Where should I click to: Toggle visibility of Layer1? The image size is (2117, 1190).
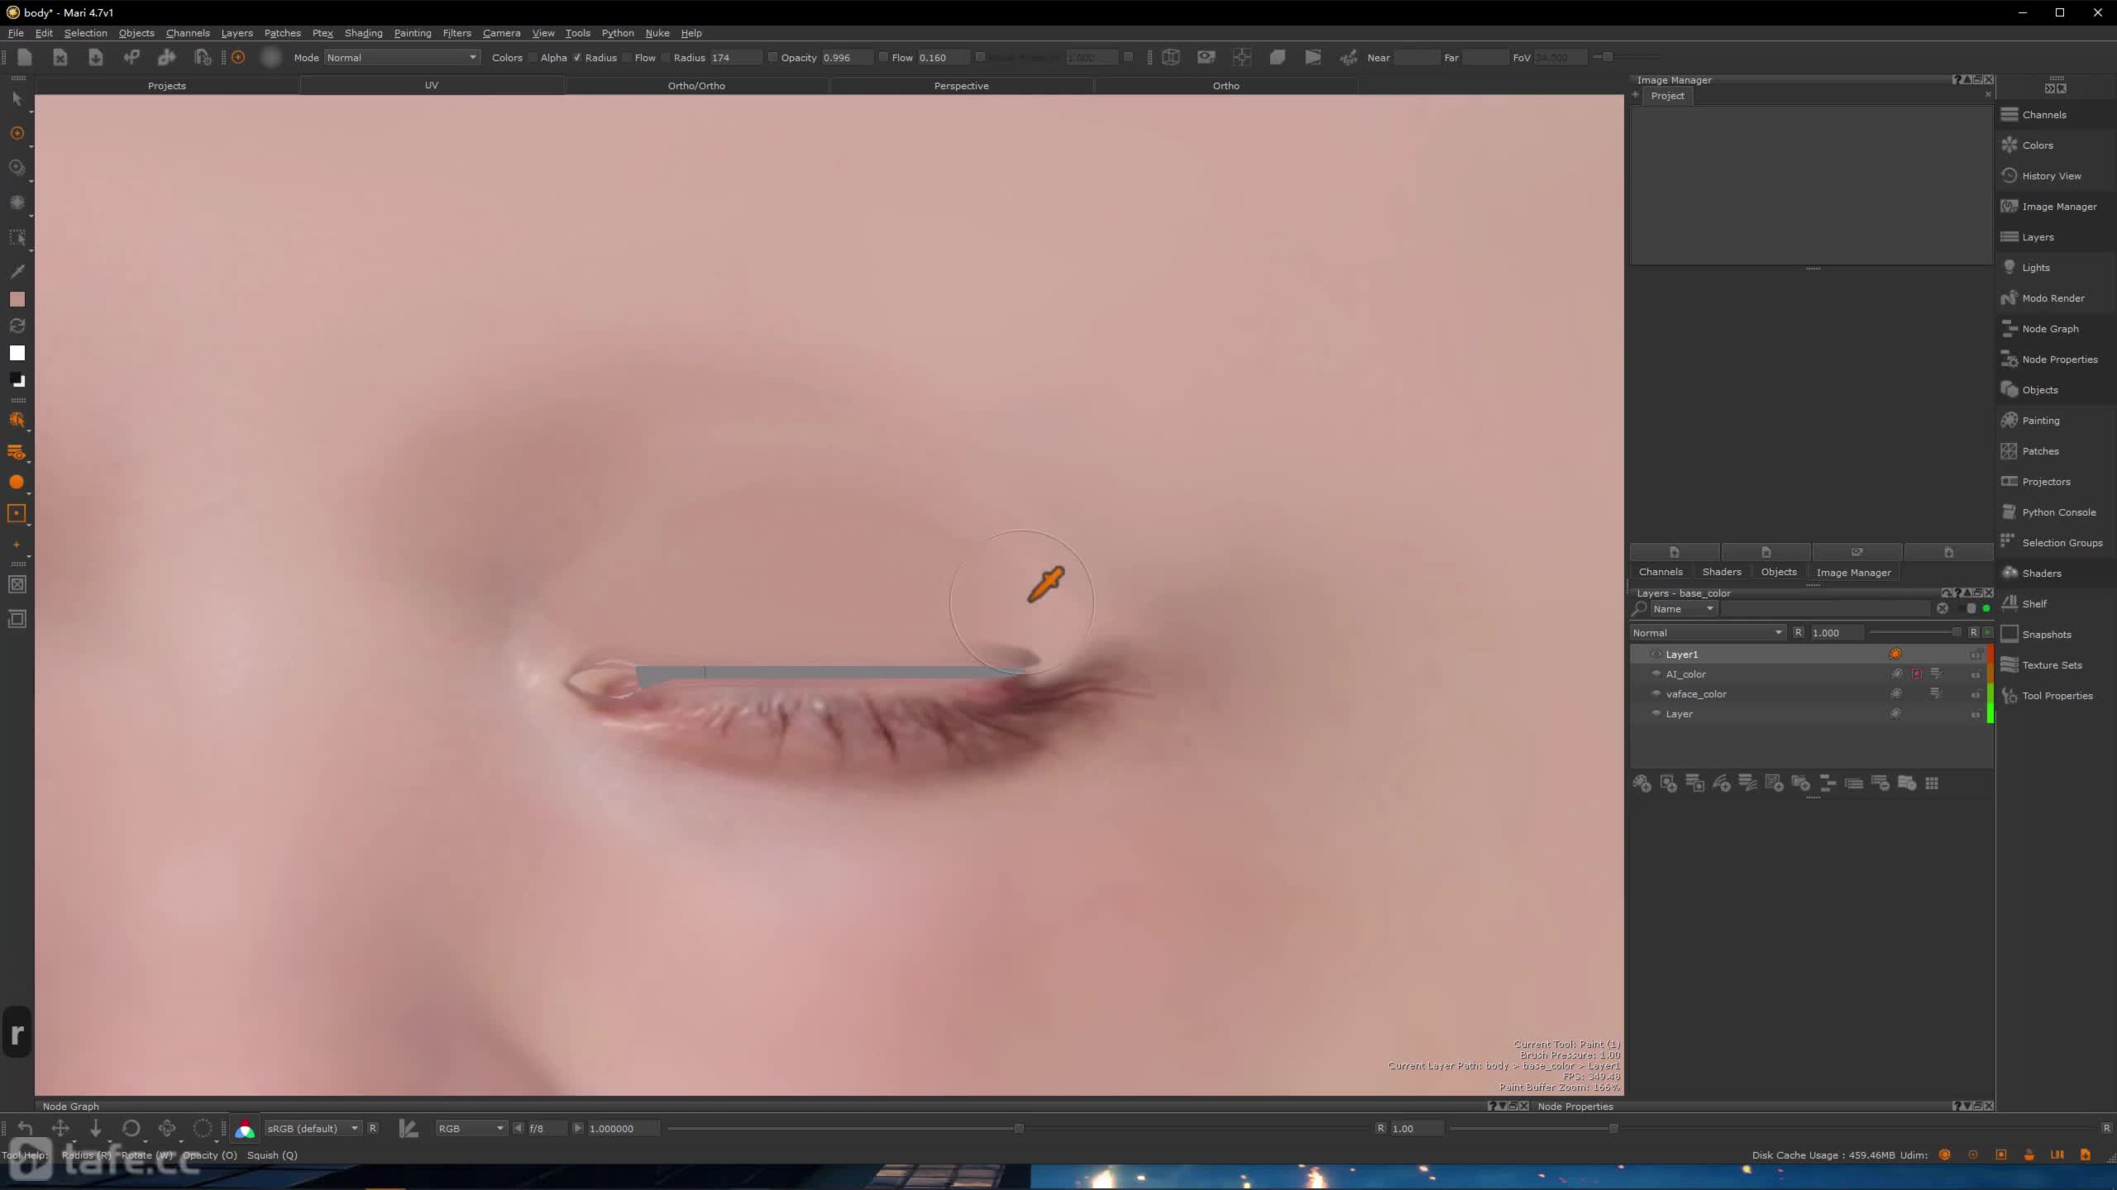(x=1656, y=654)
